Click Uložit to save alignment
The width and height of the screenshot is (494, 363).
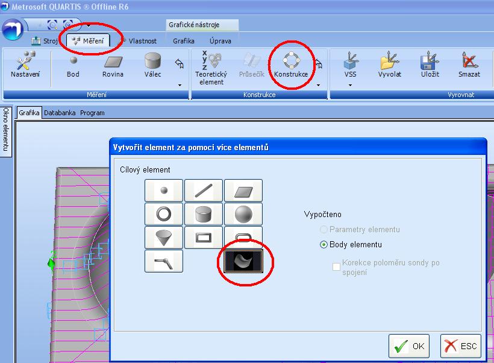(430, 65)
